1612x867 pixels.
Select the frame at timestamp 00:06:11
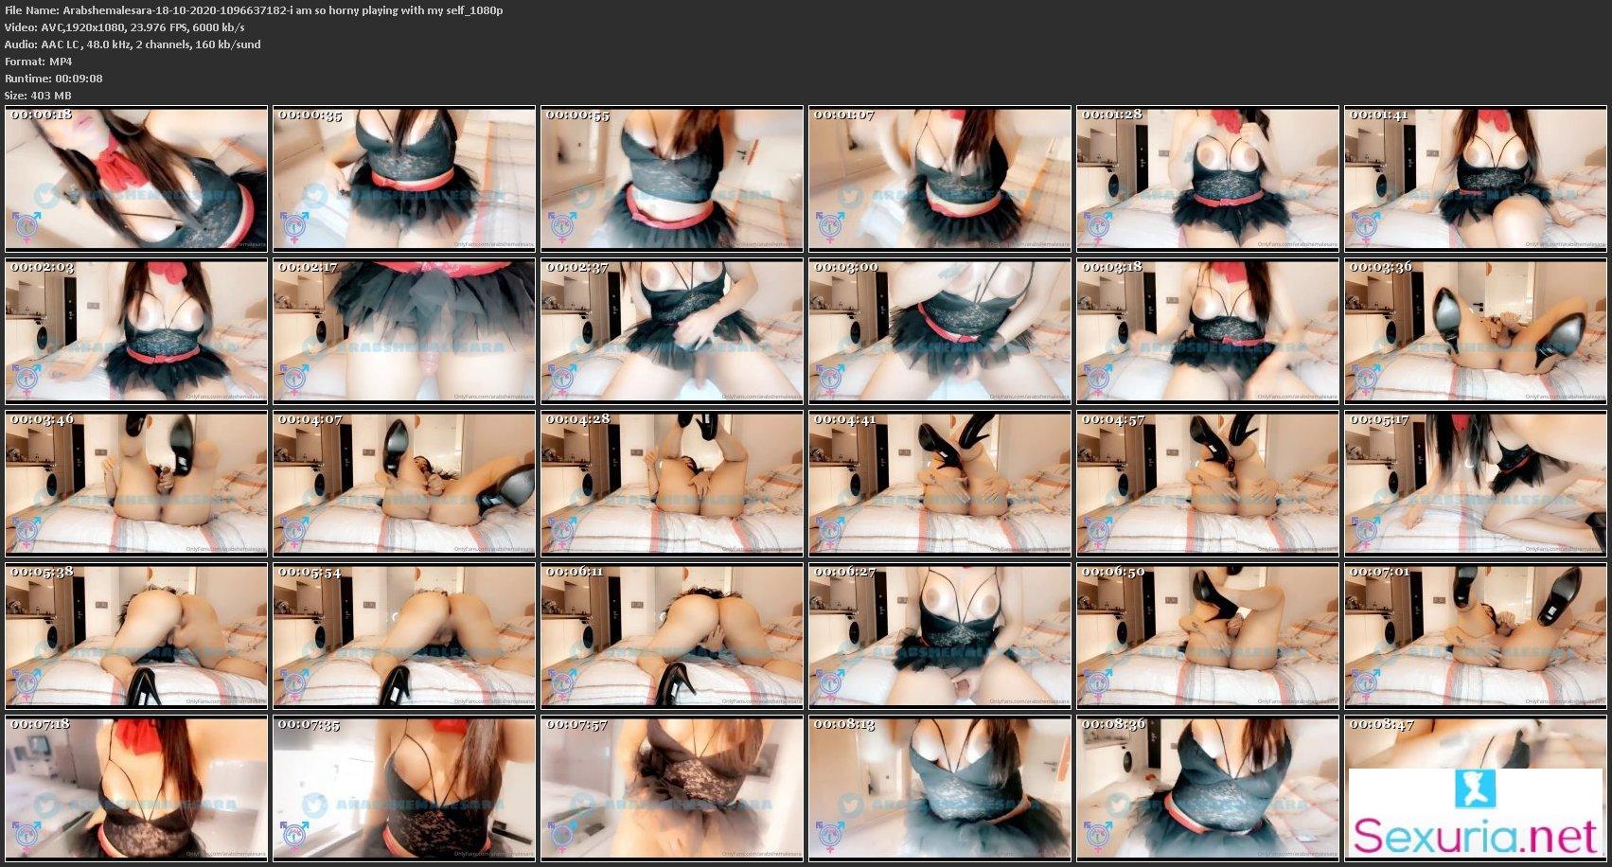[x=672, y=636]
